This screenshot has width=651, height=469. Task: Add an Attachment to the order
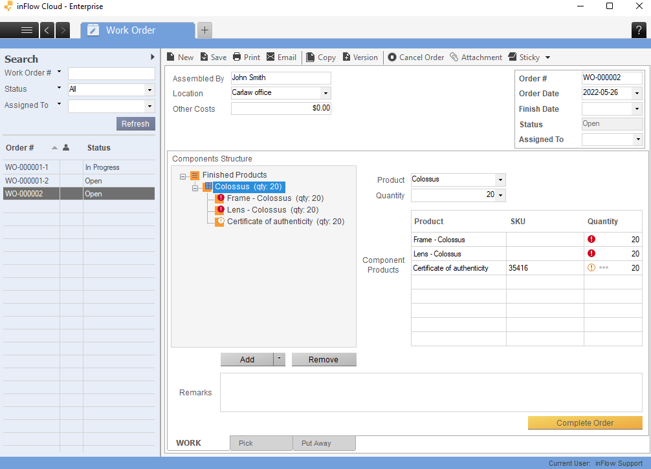tap(476, 57)
